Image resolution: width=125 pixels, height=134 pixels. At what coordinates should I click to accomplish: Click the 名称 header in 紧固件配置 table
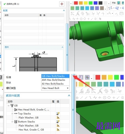(x=10, y=101)
